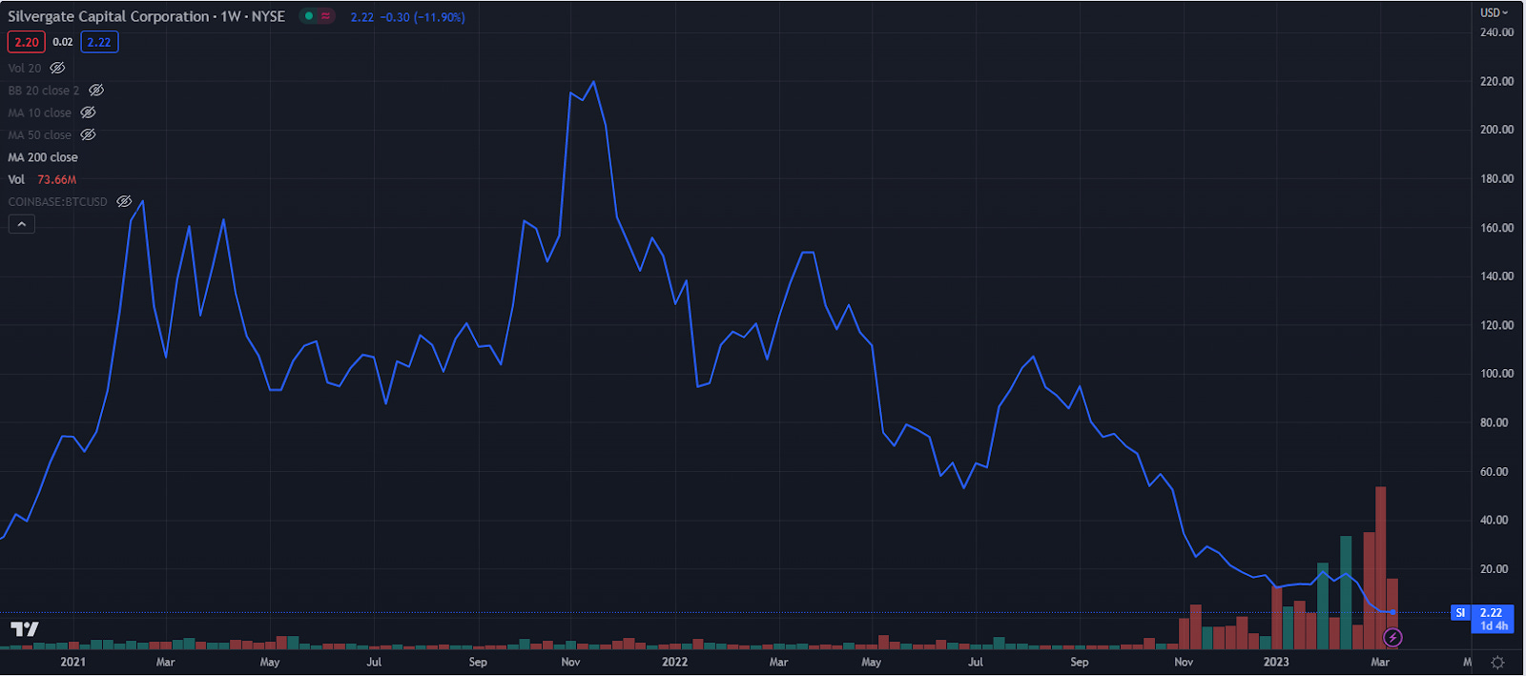Image resolution: width=1526 pixels, height=676 pixels.
Task: Click the Vol 20 legend label
Action: point(25,68)
